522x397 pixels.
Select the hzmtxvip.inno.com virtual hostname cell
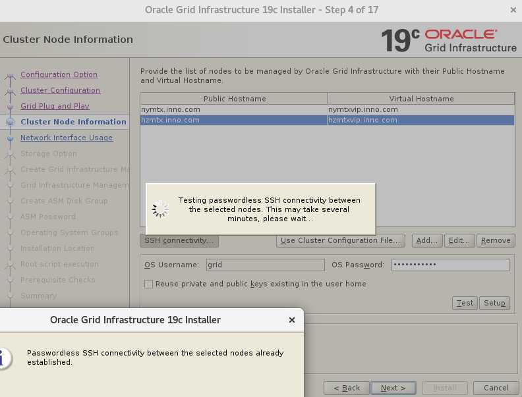coord(420,120)
